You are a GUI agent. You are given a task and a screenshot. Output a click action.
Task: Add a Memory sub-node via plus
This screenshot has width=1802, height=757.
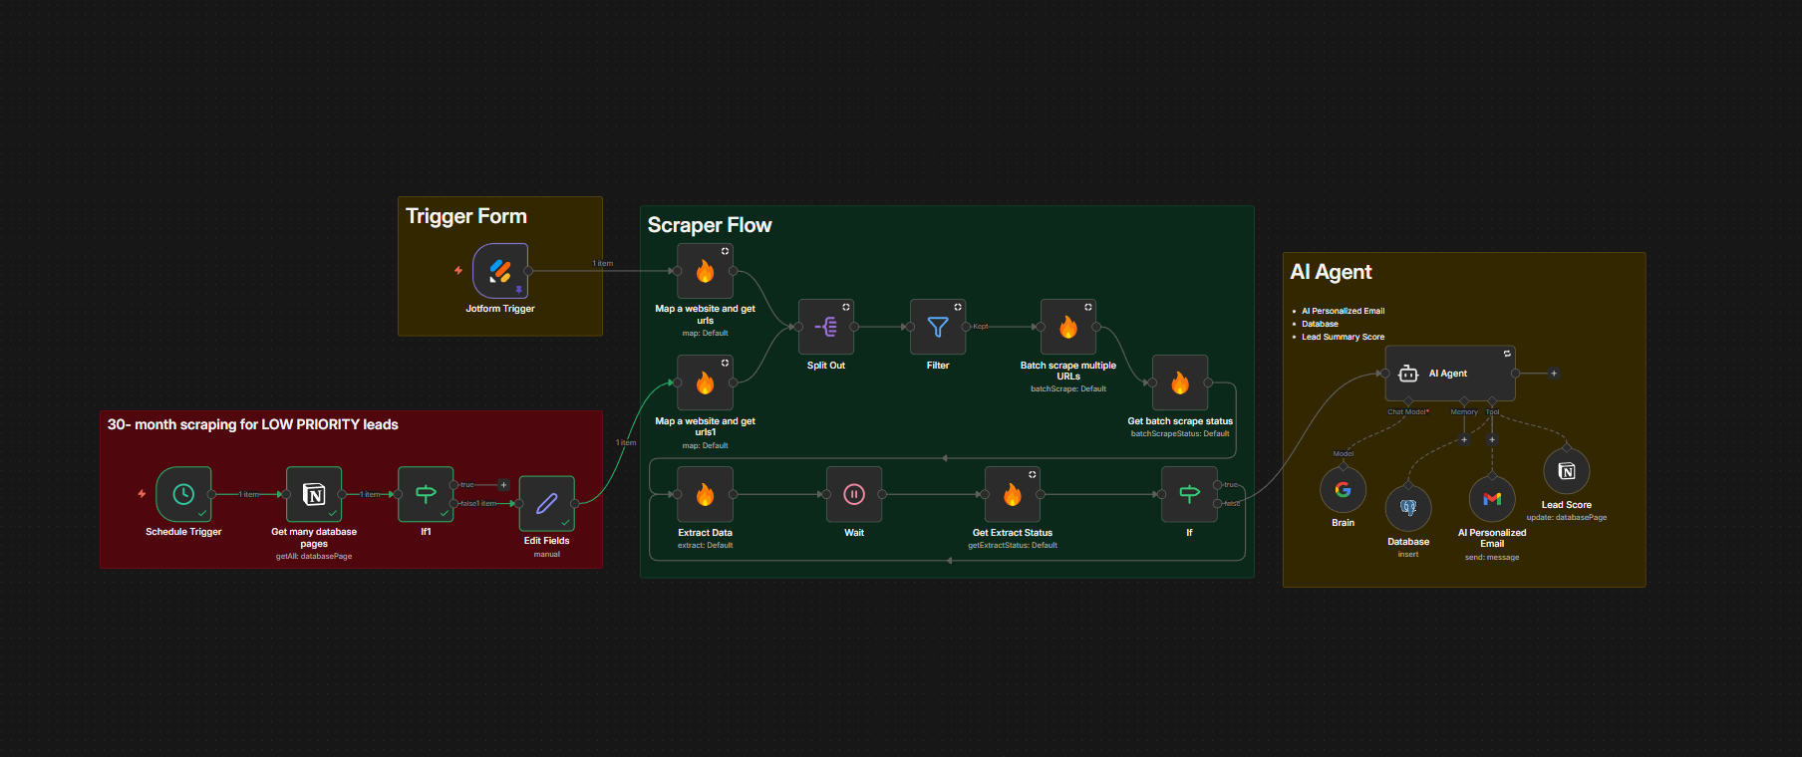tap(1464, 439)
